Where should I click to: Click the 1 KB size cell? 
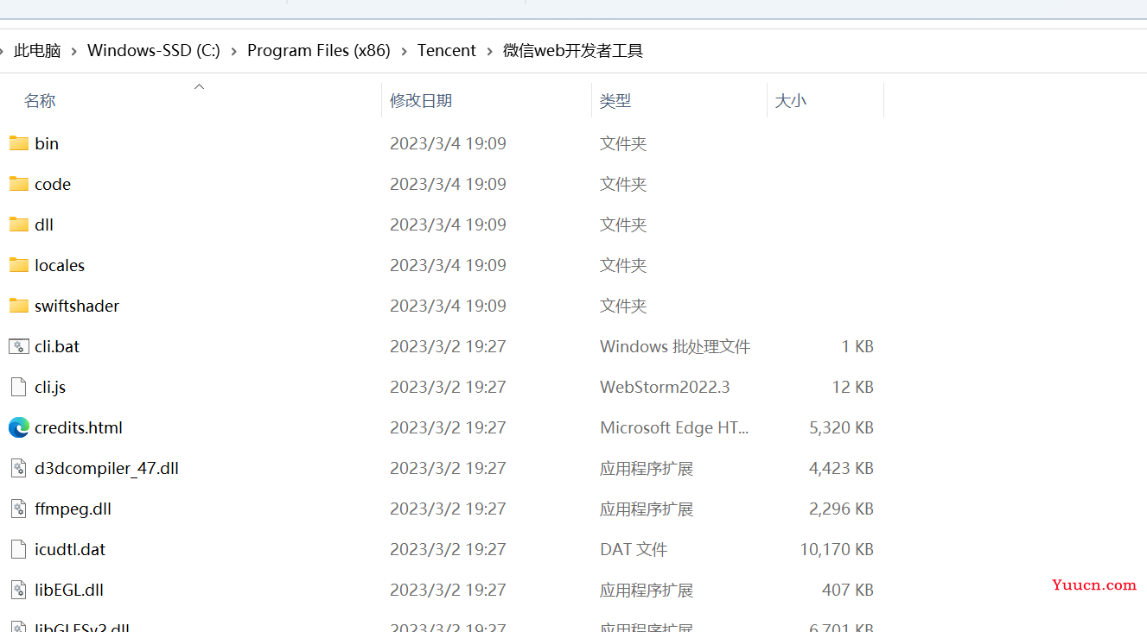tap(857, 346)
